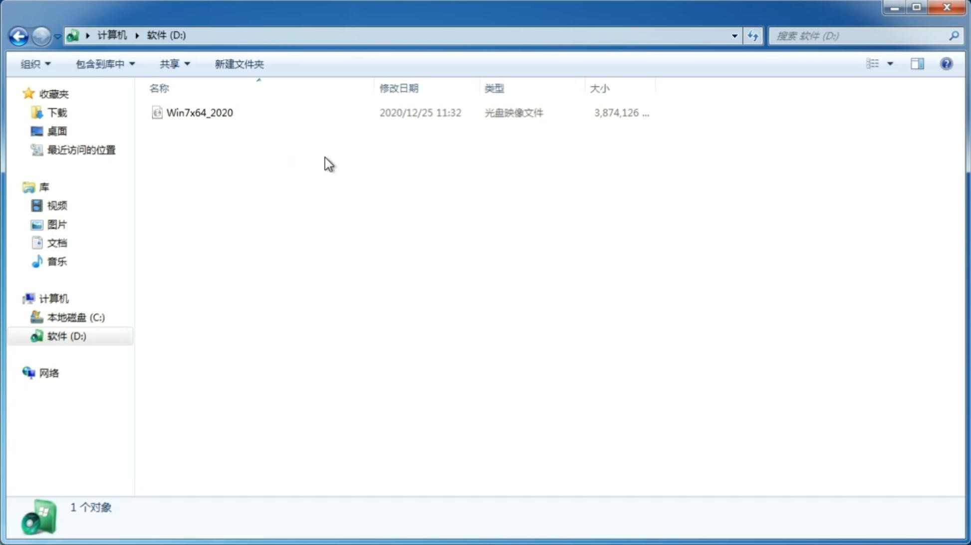The width and height of the screenshot is (971, 545).
Task: Click the disc image file icon
Action: [x=157, y=113]
